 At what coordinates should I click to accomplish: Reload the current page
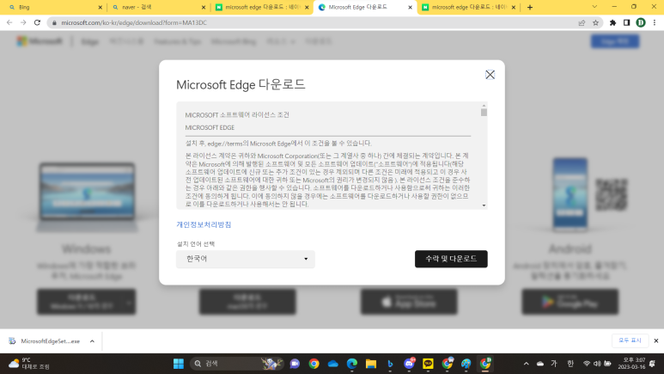37,22
